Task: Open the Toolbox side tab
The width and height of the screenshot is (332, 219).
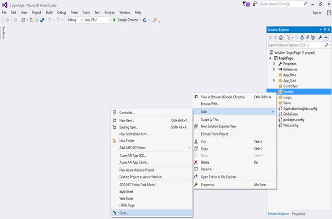Action: tap(3, 33)
